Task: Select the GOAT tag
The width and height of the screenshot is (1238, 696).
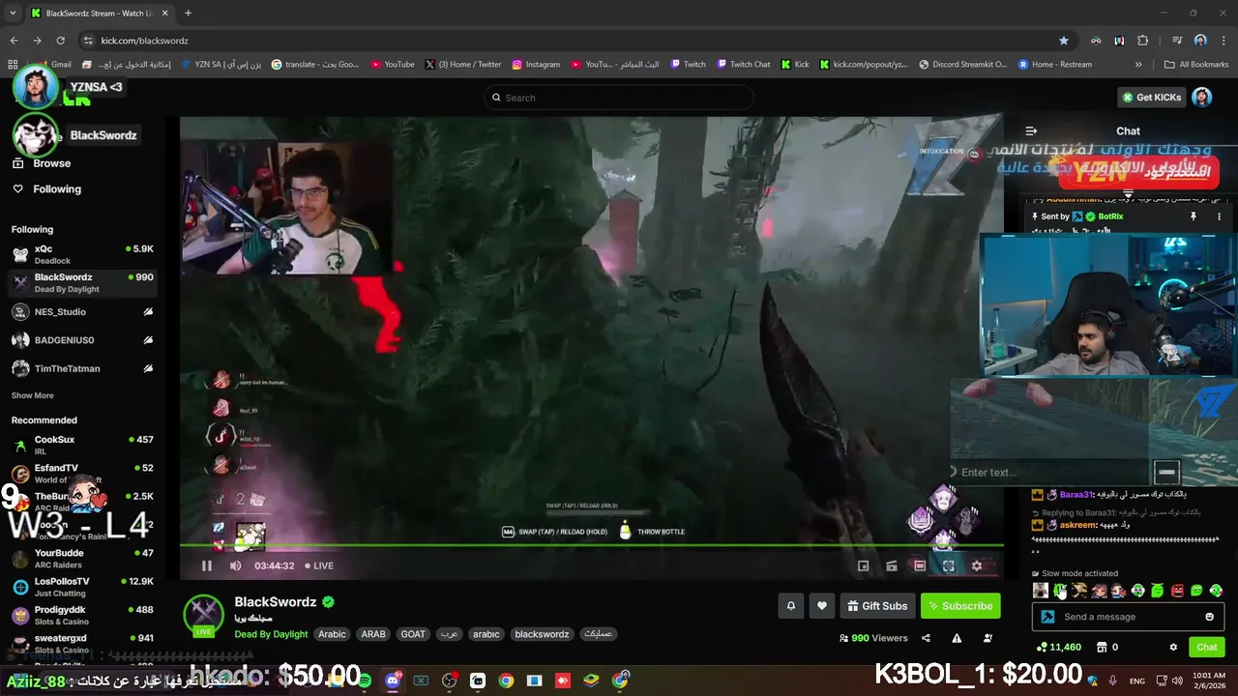Action: 413,634
